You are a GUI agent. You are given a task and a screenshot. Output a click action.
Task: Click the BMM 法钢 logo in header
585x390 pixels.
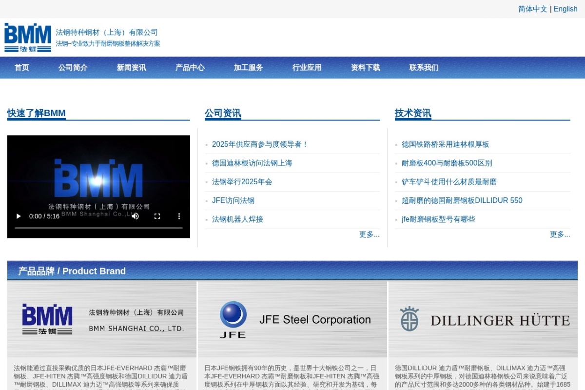click(x=28, y=38)
